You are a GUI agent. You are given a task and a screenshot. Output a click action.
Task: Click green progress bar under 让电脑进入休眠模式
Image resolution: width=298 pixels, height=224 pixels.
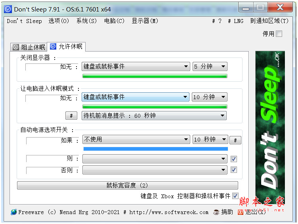[x=155, y=107]
